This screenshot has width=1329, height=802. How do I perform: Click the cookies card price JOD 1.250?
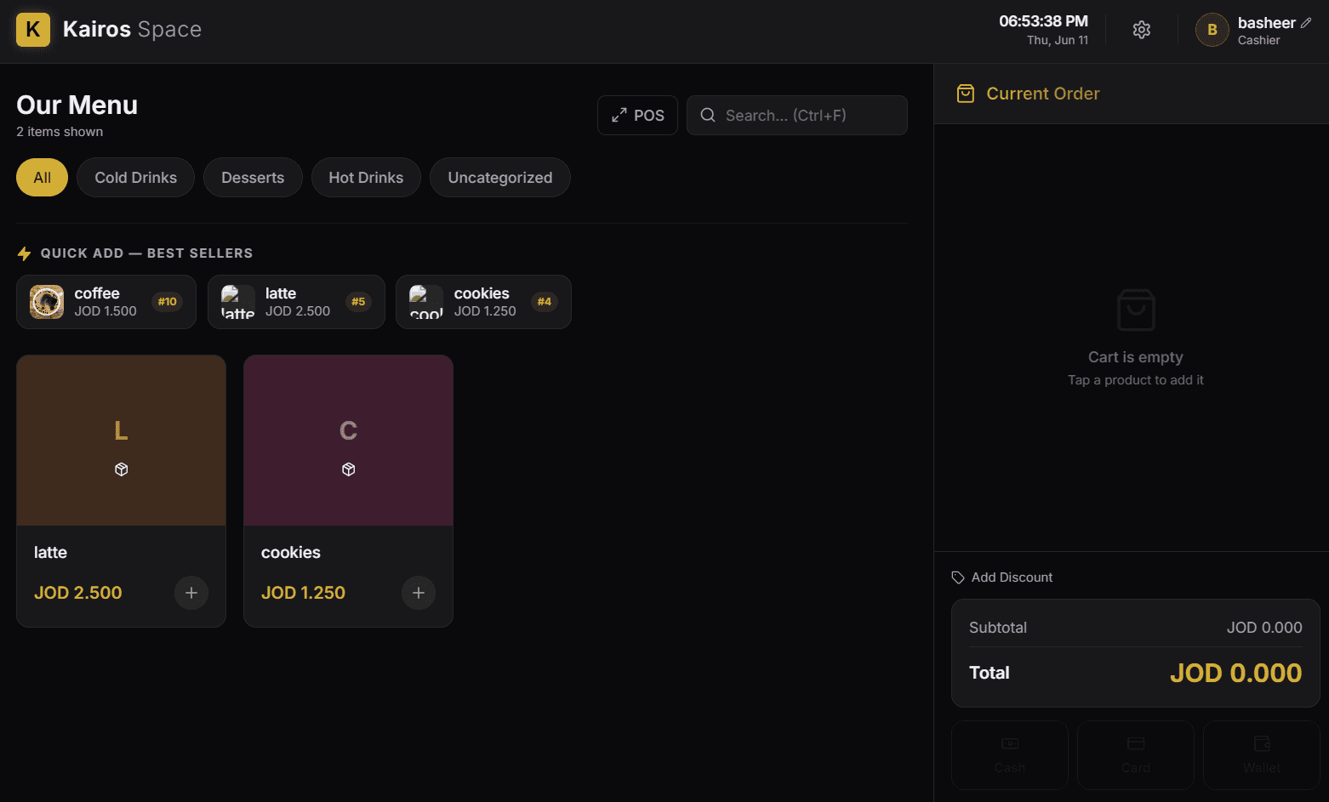303,593
